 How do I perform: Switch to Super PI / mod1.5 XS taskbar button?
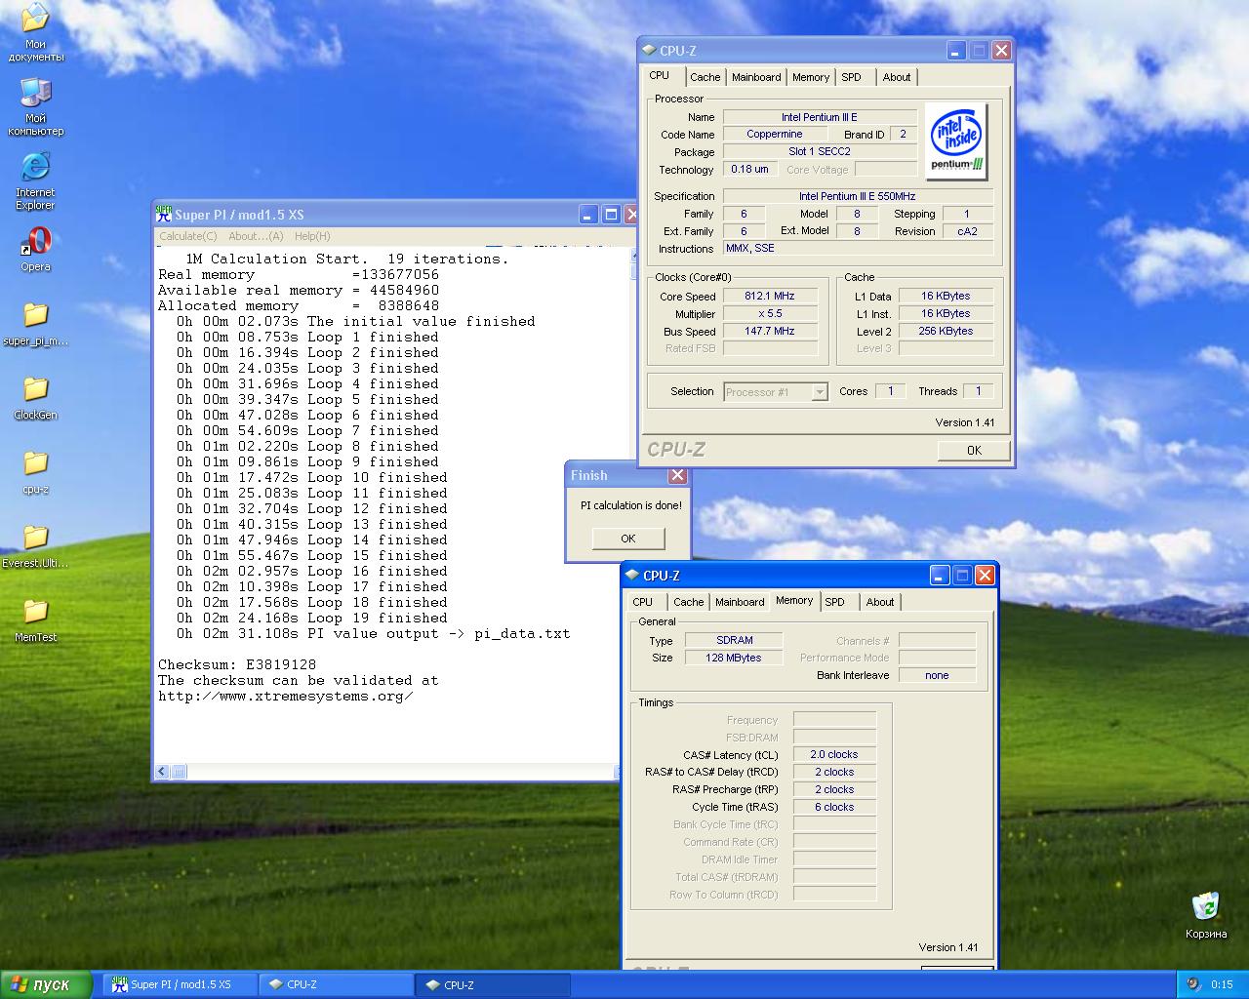pos(178,984)
